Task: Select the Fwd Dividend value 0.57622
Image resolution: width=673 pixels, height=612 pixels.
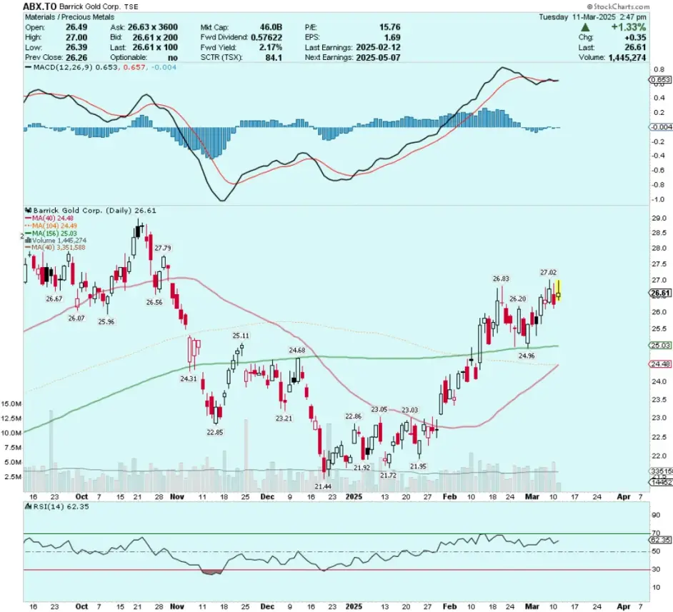Action: [x=266, y=37]
